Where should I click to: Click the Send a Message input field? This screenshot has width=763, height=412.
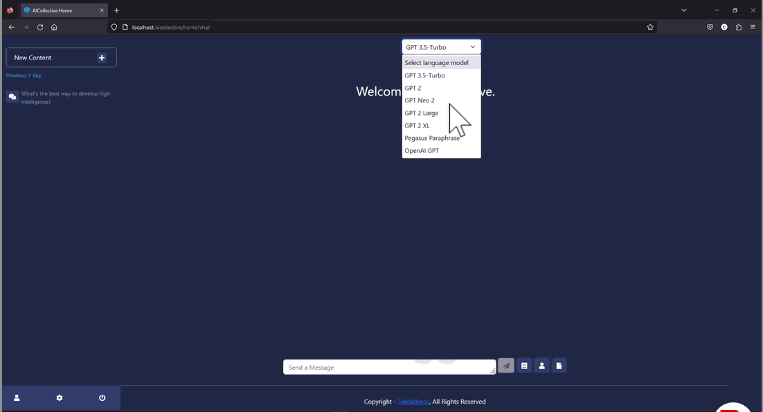388,367
